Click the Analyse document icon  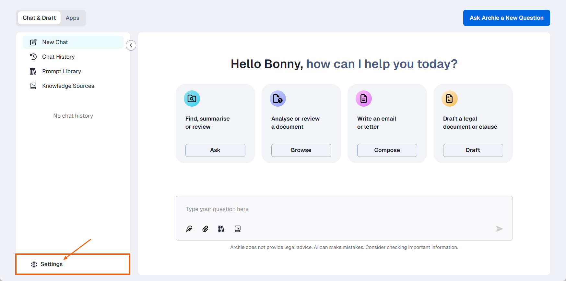[x=278, y=99]
